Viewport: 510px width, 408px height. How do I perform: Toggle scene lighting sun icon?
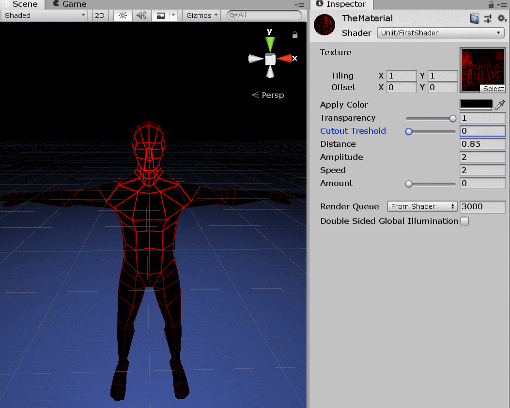pos(123,16)
